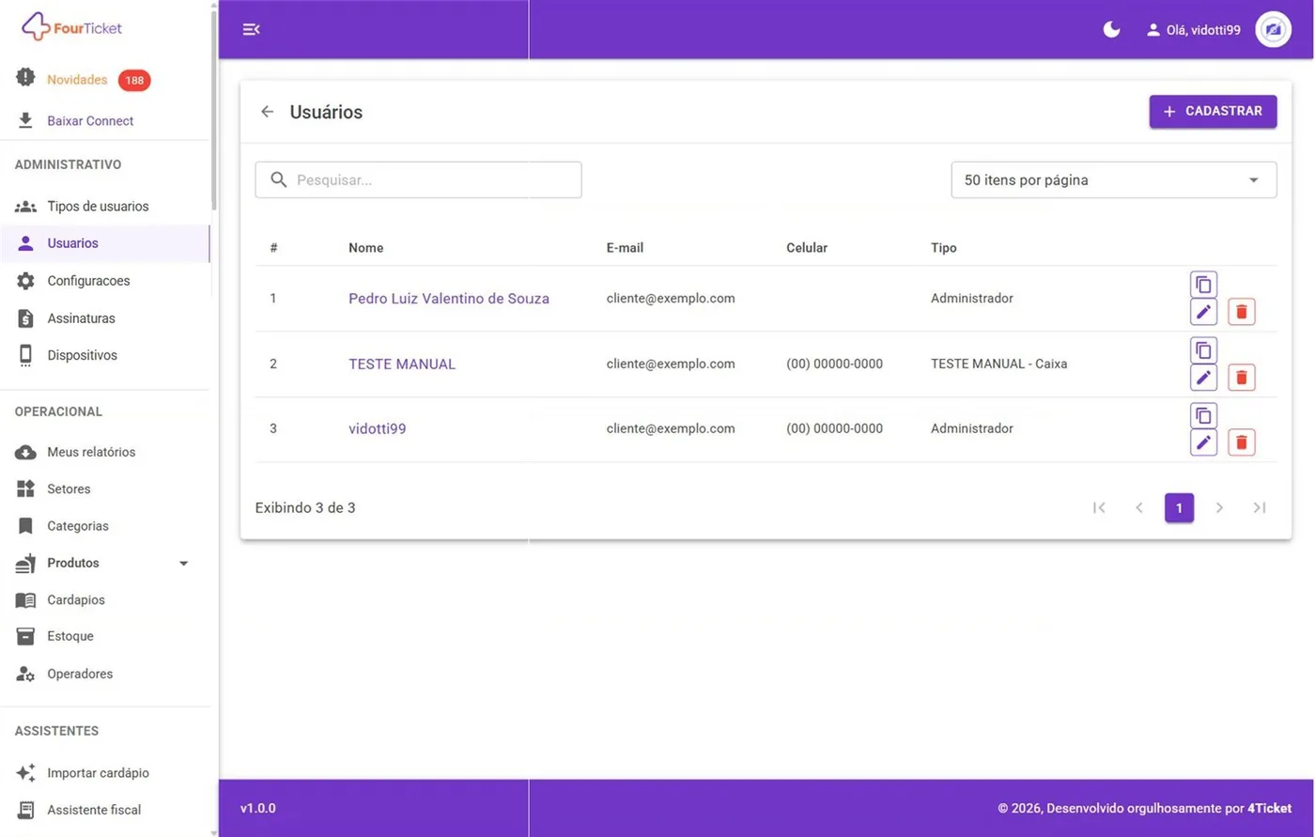The image size is (1315, 837).
Task: Select Usuarios in the sidebar
Action: click(105, 243)
